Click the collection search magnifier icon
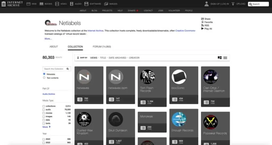The width and height of the screenshot is (272, 145). tap(68, 69)
